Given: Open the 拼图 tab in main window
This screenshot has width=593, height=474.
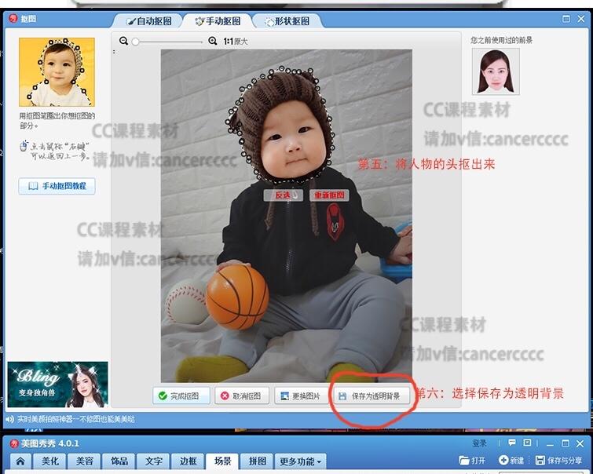Looking at the screenshot, I should (257, 461).
